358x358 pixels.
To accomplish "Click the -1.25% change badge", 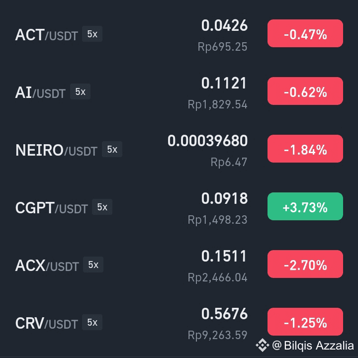I will tap(305, 322).
